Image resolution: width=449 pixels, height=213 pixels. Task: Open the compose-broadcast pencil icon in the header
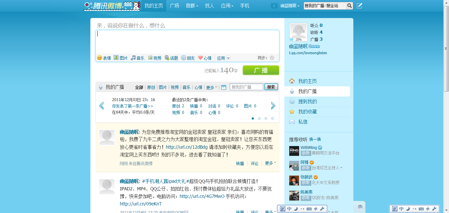(x=359, y=6)
